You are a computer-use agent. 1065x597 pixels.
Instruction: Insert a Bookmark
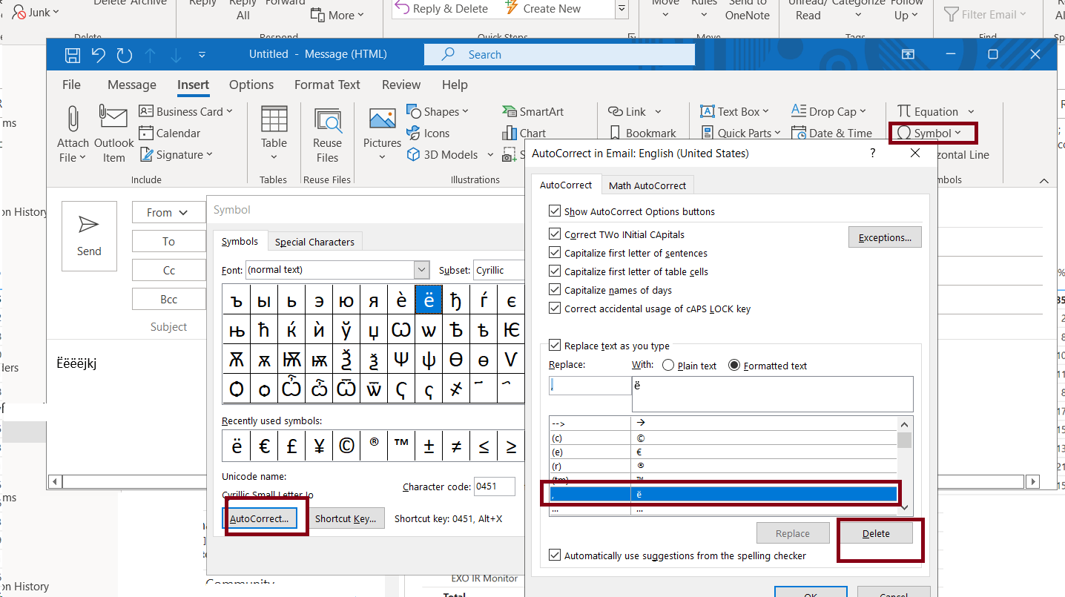coord(642,133)
